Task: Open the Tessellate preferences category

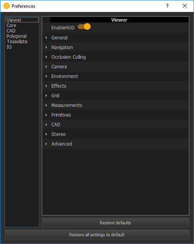Action: [x=17, y=42]
